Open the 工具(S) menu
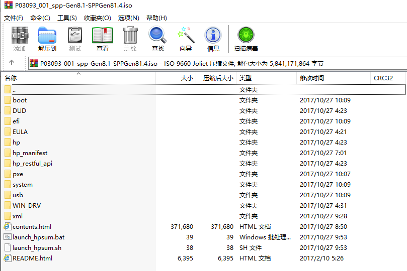The width and height of the screenshot is (407, 271). [x=67, y=18]
